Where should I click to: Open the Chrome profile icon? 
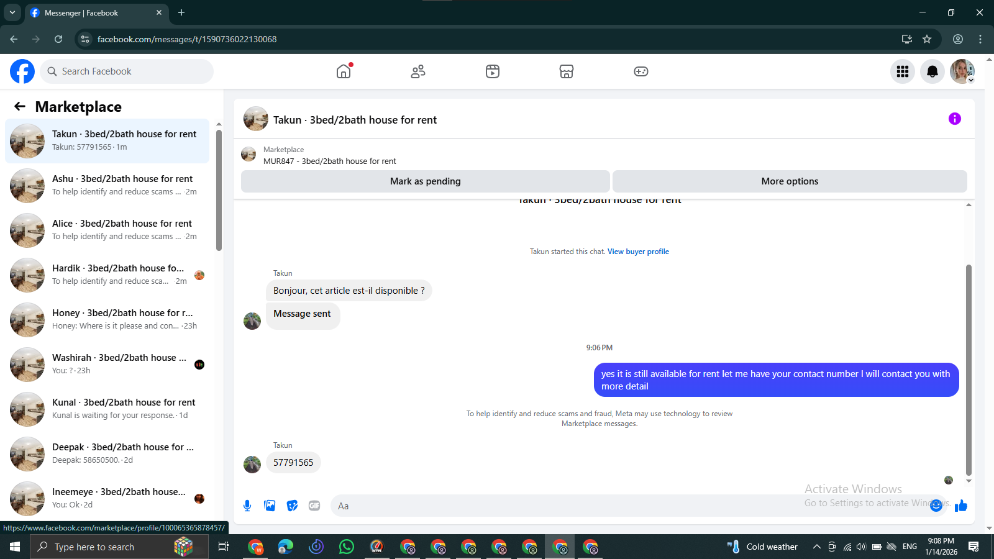click(x=958, y=39)
